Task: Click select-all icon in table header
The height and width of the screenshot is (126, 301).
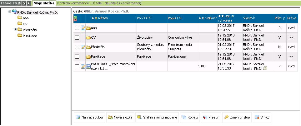Action: pos(75,17)
